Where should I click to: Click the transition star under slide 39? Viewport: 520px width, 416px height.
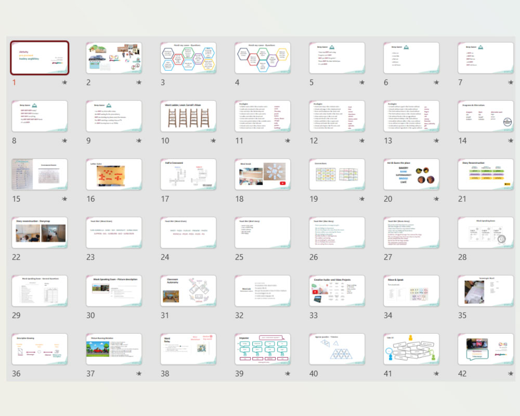288,373
